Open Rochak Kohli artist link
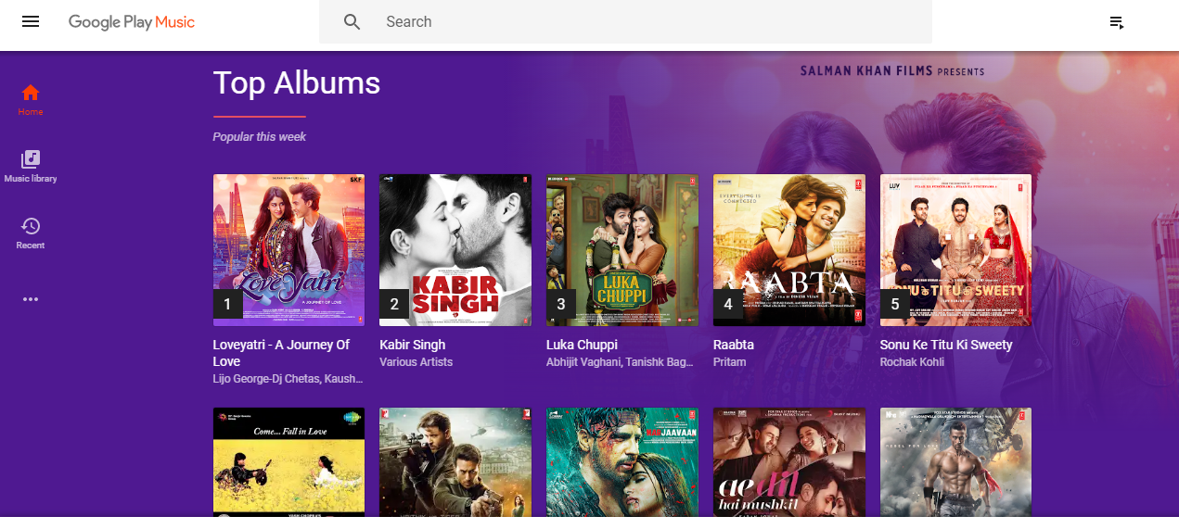This screenshot has width=1179, height=529. click(x=912, y=362)
